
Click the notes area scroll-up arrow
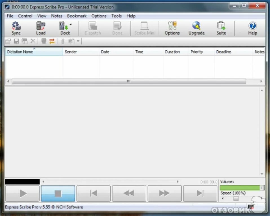(262, 91)
